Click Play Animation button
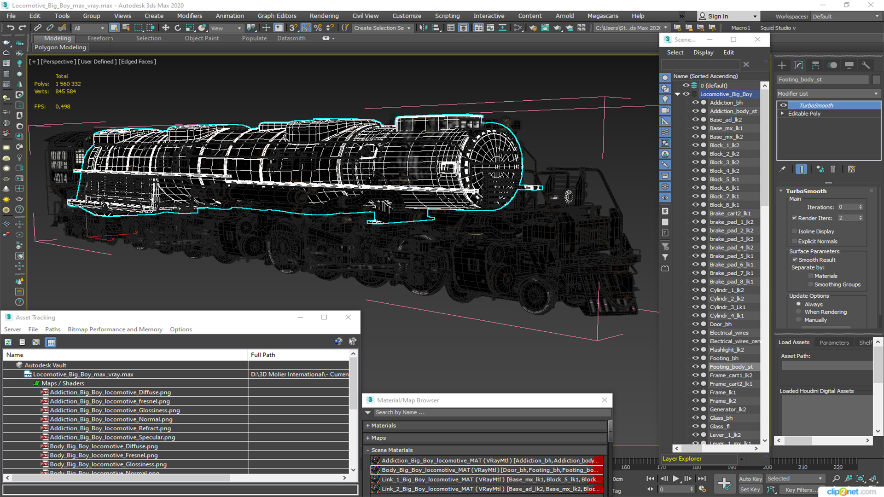 676,479
